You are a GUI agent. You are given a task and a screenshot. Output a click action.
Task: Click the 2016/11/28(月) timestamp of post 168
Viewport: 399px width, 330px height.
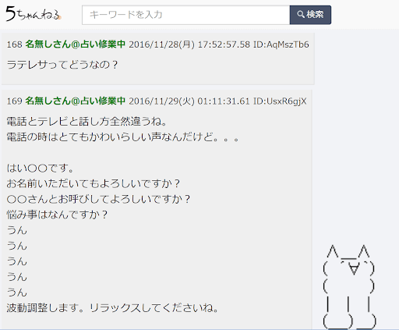189,44
